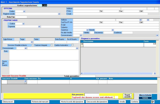Viewport: 160px width, 104px height.
Task: Click the Km Al Guasto field
Action: [x=73, y=42]
